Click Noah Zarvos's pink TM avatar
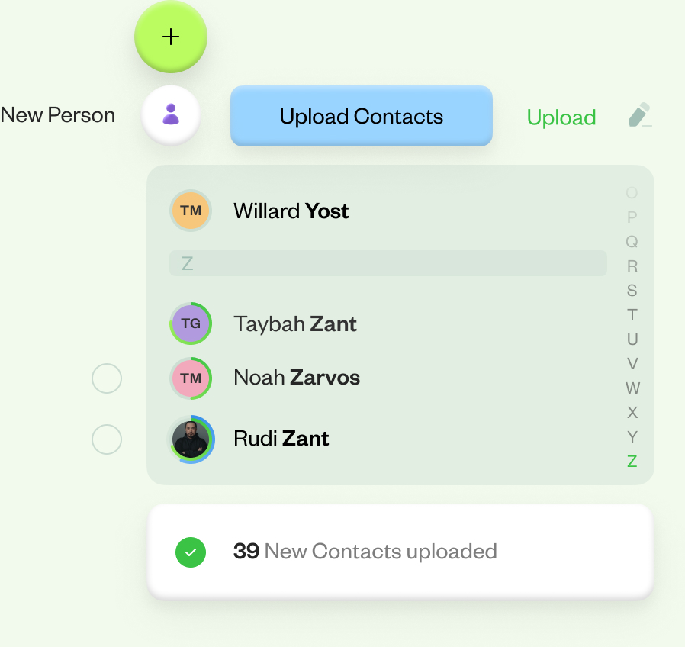Viewport: 685px width, 647px height. click(191, 378)
